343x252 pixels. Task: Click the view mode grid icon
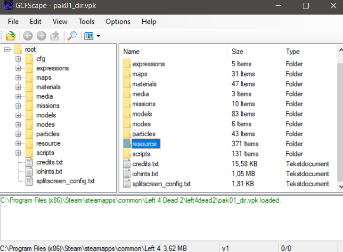[x=89, y=36]
